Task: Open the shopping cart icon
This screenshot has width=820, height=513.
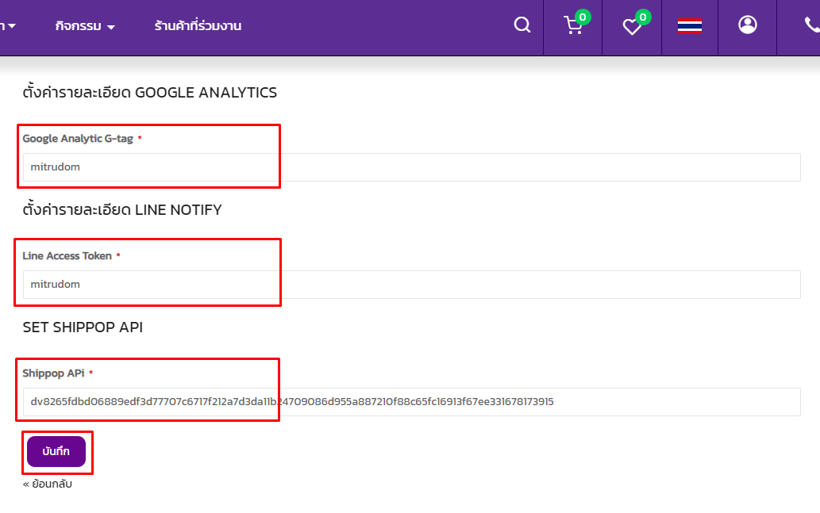Action: [572, 26]
